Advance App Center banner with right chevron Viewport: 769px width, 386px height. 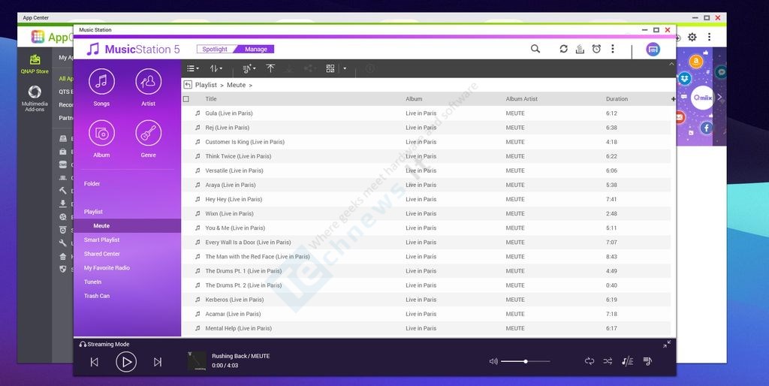click(x=719, y=97)
